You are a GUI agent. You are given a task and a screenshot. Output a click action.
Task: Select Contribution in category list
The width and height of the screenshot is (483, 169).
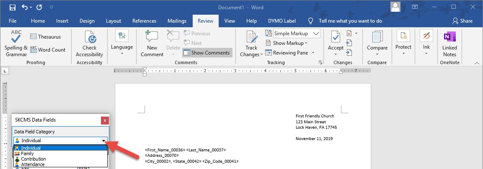pyautogui.click(x=60, y=159)
